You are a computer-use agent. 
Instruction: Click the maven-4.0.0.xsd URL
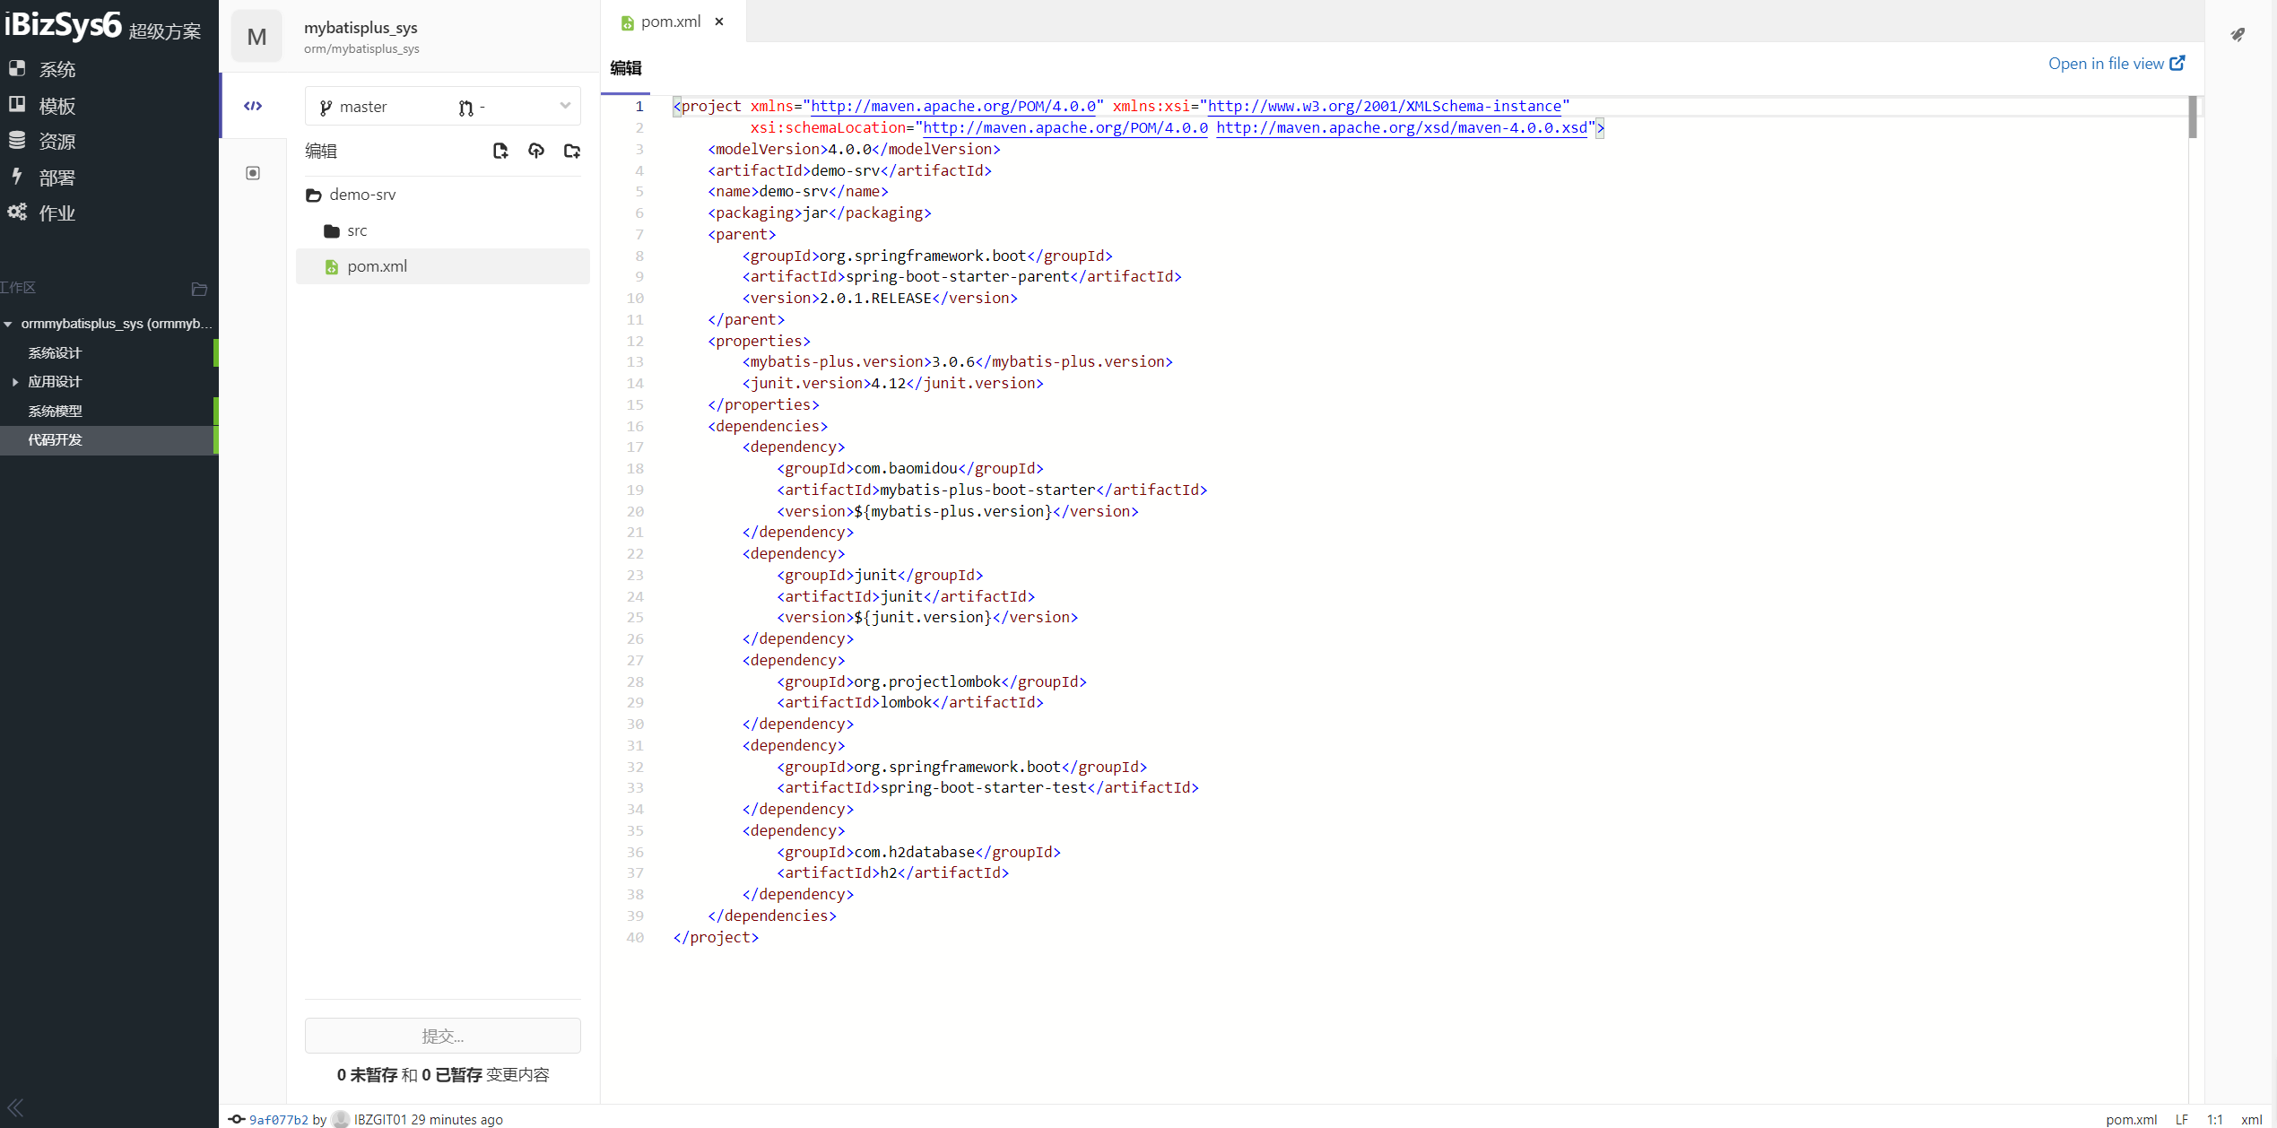[1402, 127]
